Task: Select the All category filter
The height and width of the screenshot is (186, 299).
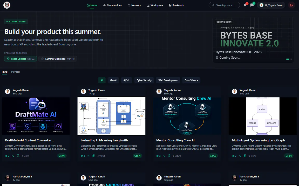Action: pyautogui.click(x=102, y=80)
